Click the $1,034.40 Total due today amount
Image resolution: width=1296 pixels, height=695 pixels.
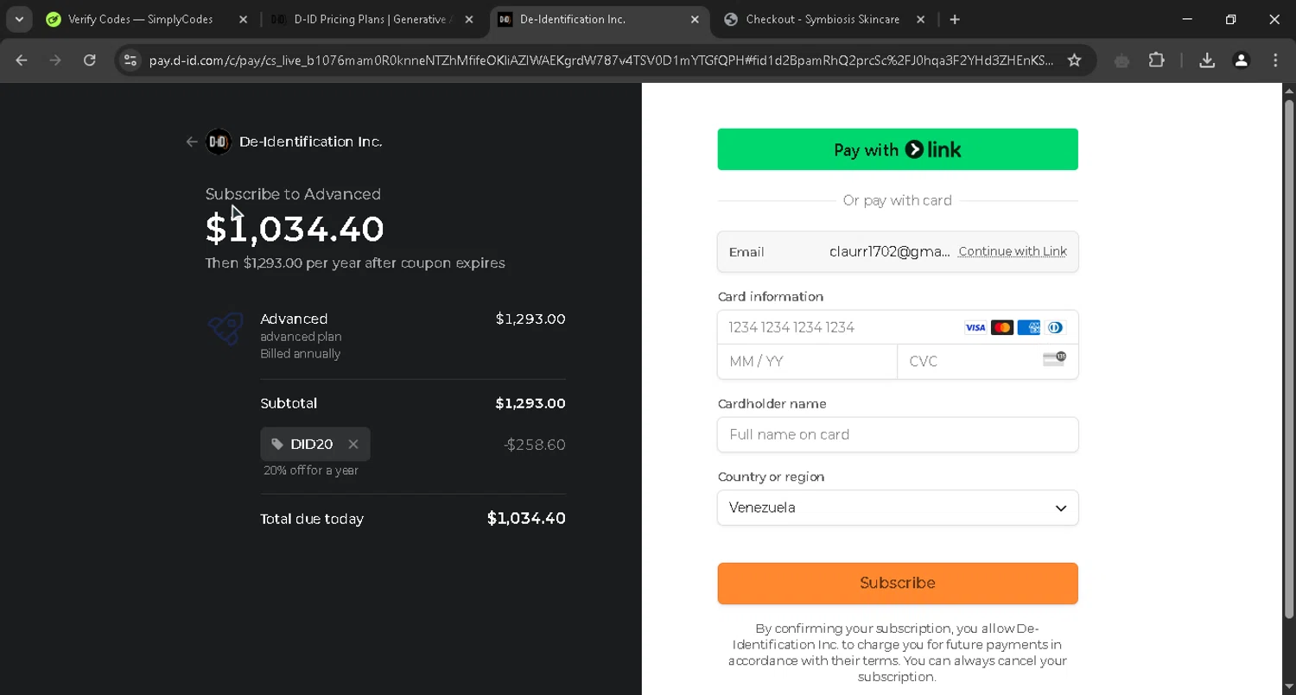pyautogui.click(x=526, y=518)
